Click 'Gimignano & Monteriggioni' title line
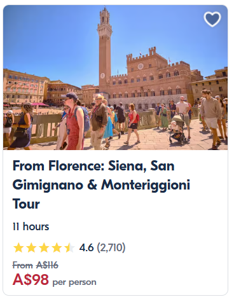The height and width of the screenshot is (297, 234). [x=101, y=185]
